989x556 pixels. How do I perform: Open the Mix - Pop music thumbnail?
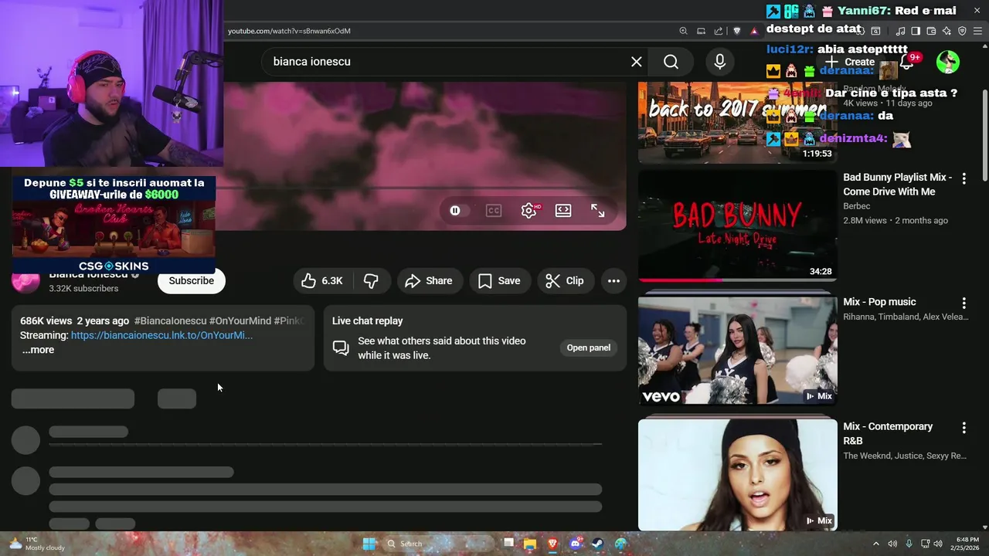[x=737, y=350]
